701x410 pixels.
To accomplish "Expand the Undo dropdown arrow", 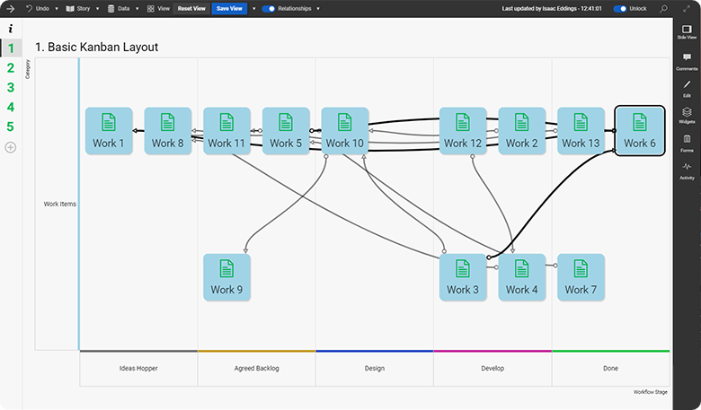I will click(57, 8).
